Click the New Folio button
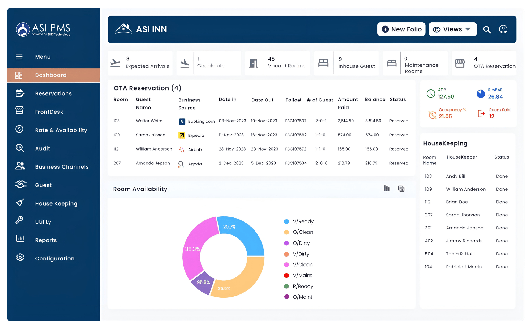Screen dimensions: 531x329 click(x=401, y=29)
